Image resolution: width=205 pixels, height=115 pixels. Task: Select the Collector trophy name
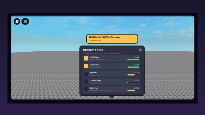(94, 88)
